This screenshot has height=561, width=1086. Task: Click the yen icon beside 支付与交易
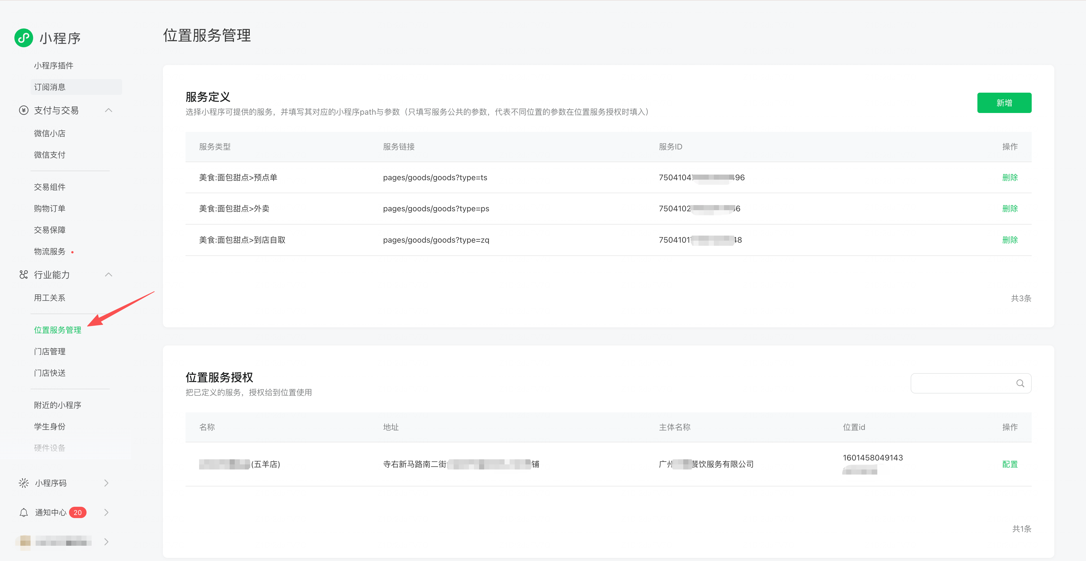[x=23, y=110]
